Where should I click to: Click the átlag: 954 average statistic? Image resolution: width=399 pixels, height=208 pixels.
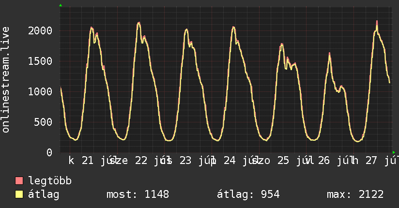(x=248, y=194)
